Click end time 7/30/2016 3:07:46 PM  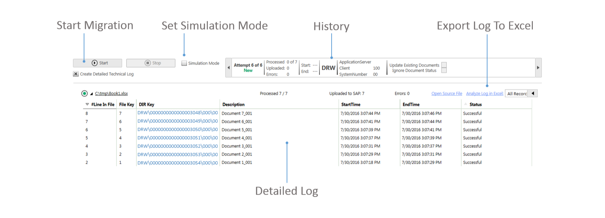(422, 113)
